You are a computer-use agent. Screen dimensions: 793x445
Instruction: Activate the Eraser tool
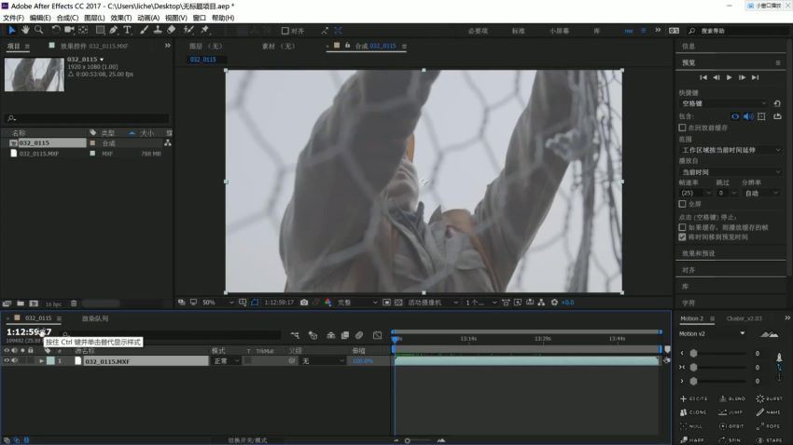tap(172, 30)
